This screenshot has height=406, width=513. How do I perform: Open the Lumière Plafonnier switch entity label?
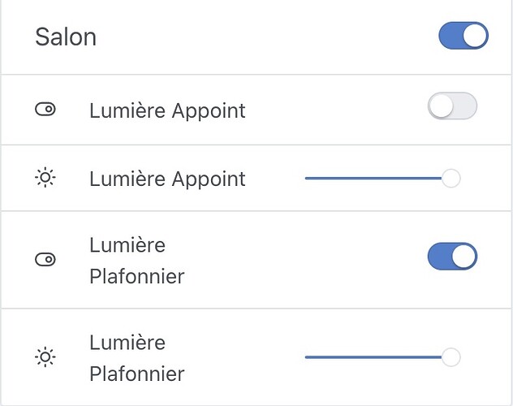136,260
